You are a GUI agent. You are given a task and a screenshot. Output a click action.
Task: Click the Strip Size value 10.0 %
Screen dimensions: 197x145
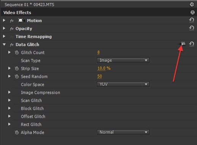[x=104, y=68]
